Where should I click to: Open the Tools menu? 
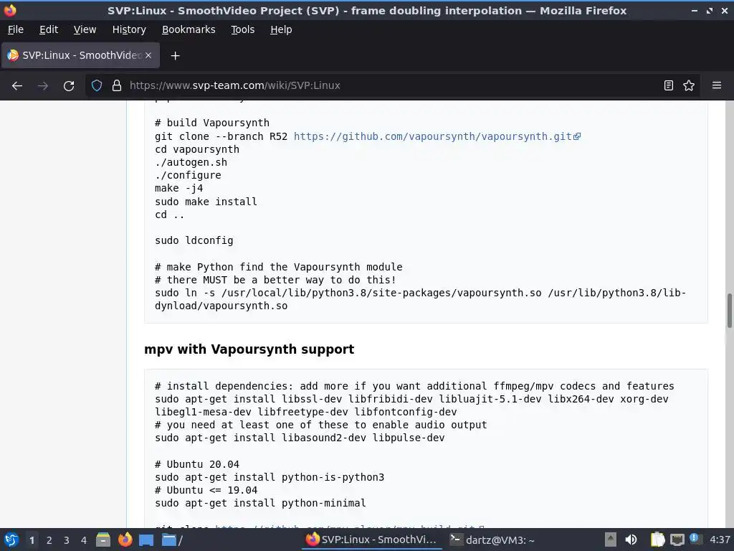pos(242,29)
